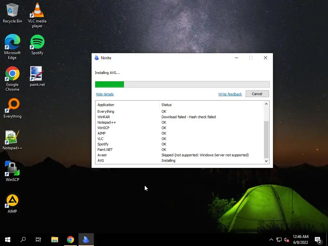Click the Ninite taskbar button

coord(86,240)
